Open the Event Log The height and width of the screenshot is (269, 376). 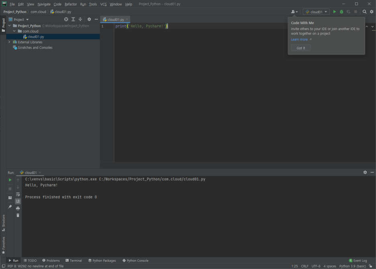(358, 261)
